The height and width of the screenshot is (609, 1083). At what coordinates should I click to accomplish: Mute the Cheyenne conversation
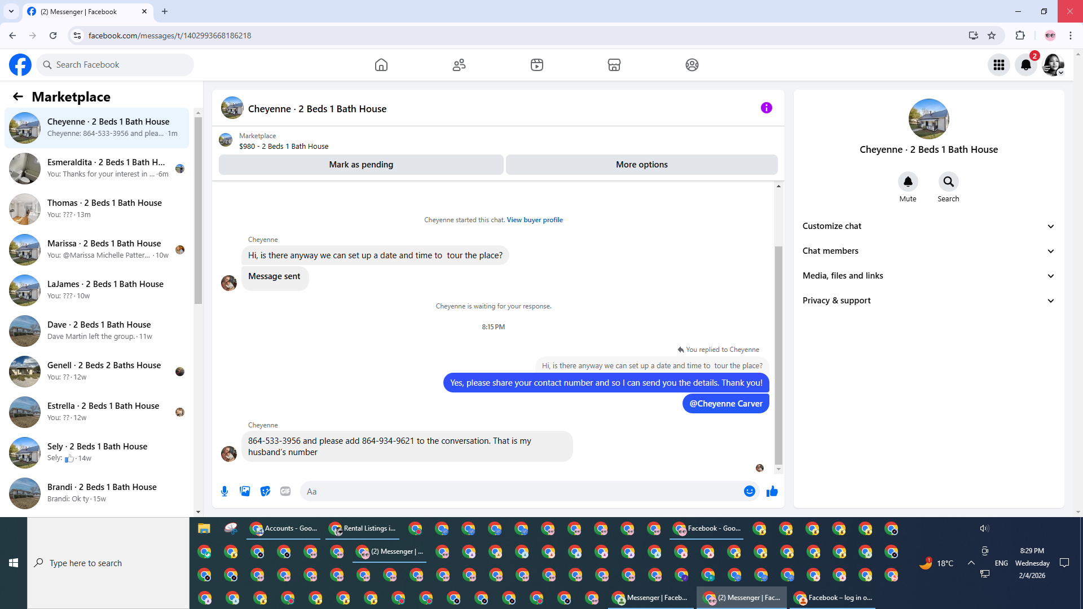click(908, 182)
